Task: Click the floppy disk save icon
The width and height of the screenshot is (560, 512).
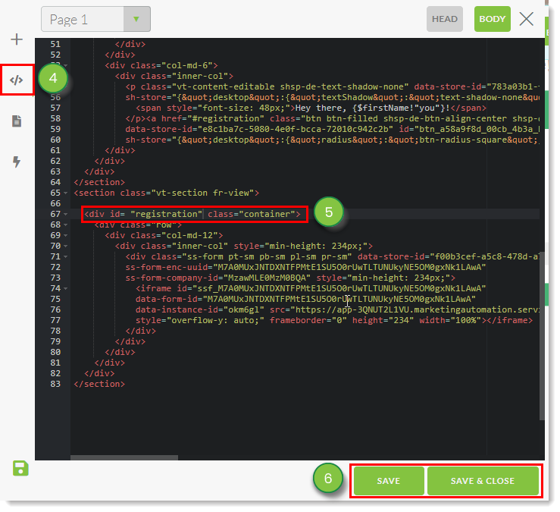Action: click(20, 468)
